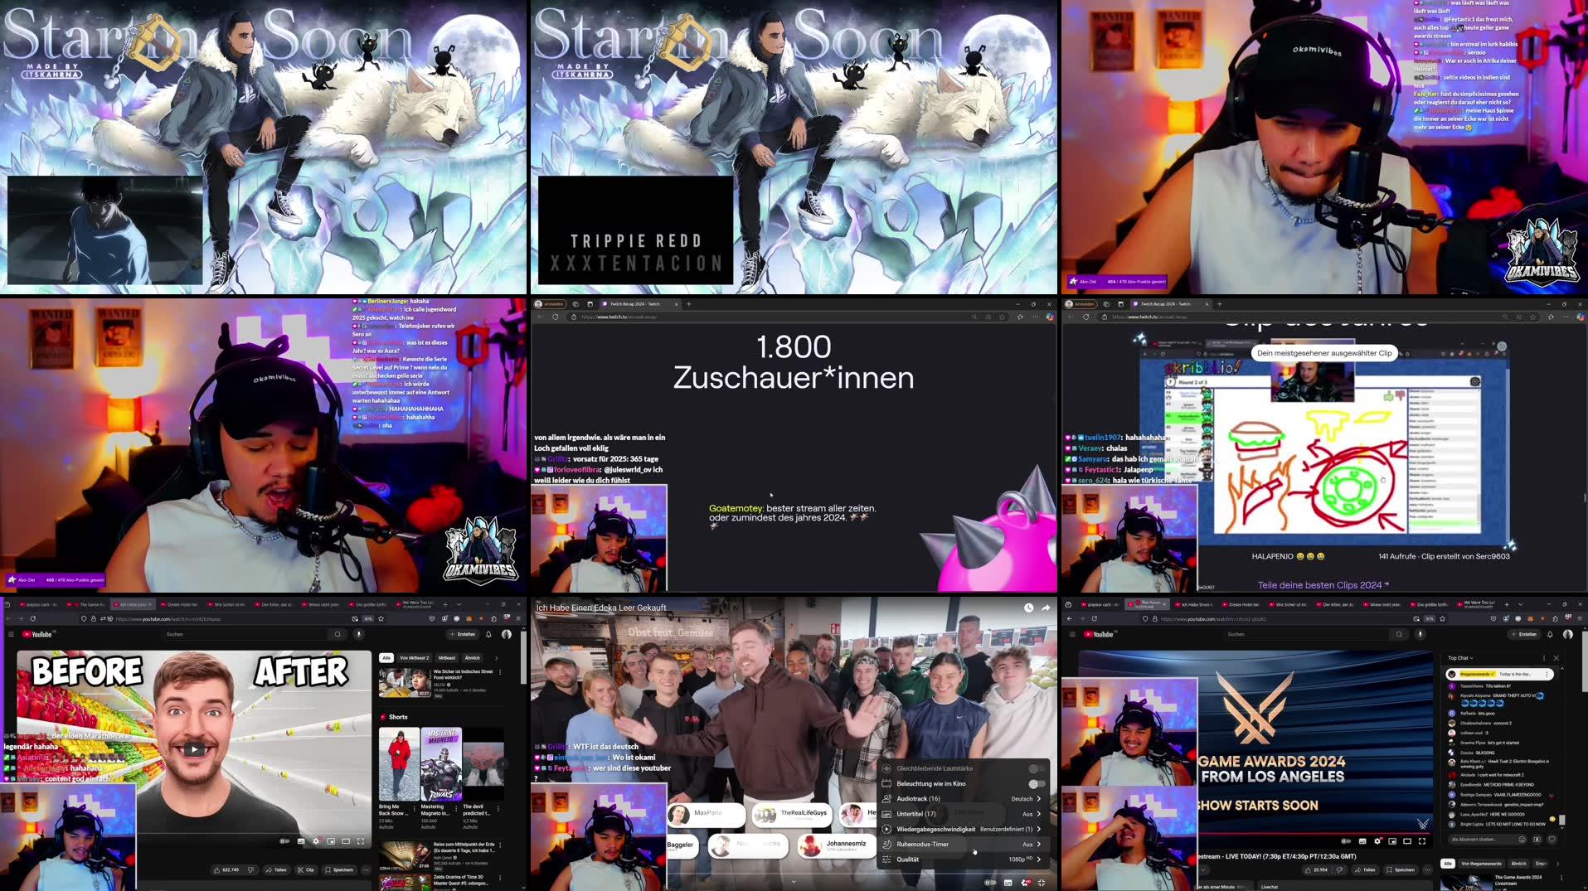Viewport: 1588px width, 891px height.
Task: Select the Alle chip, BEFORE/AFTER panel
Action: point(386,658)
